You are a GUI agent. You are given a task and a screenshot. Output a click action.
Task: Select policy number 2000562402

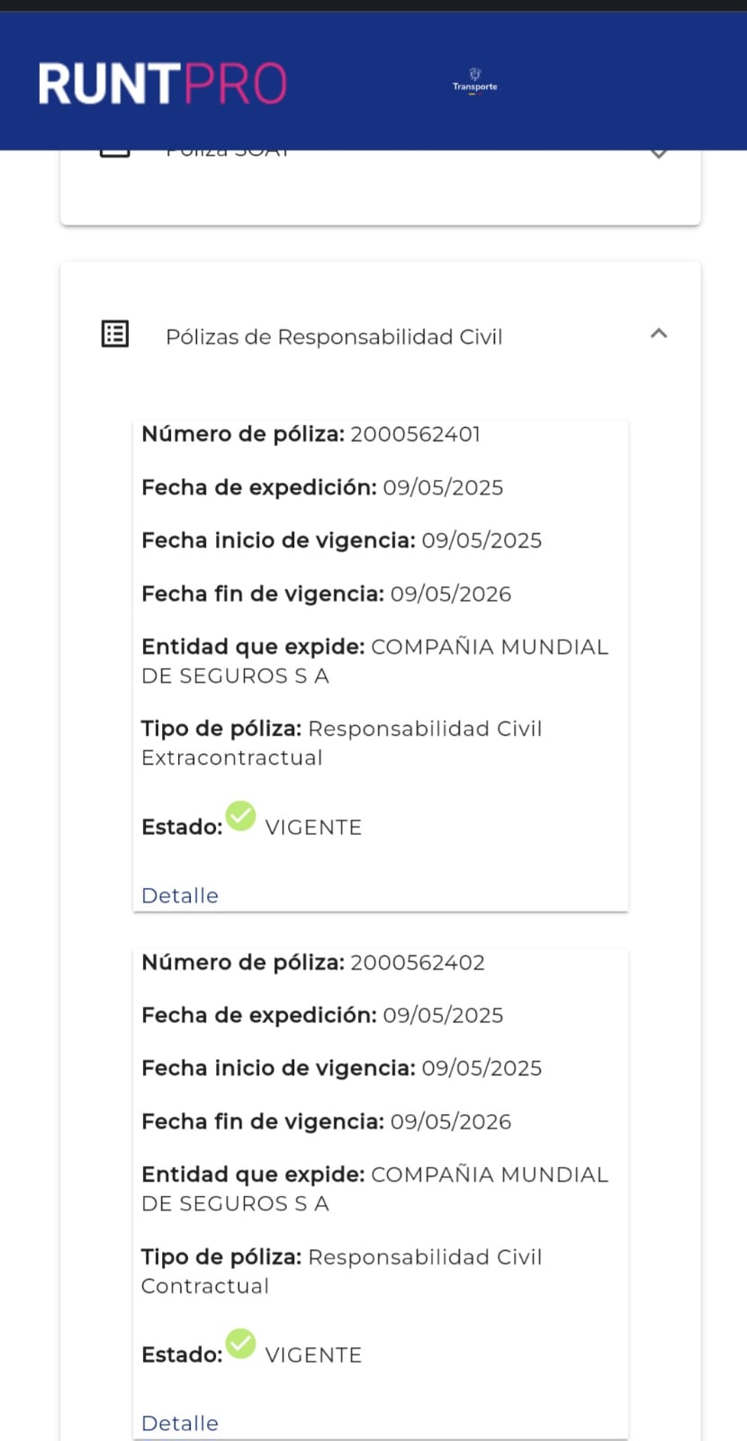417,962
